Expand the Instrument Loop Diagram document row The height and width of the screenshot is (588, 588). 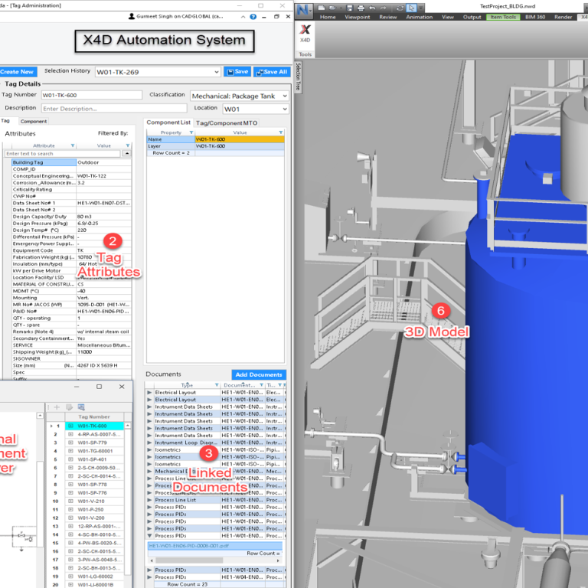(x=149, y=443)
